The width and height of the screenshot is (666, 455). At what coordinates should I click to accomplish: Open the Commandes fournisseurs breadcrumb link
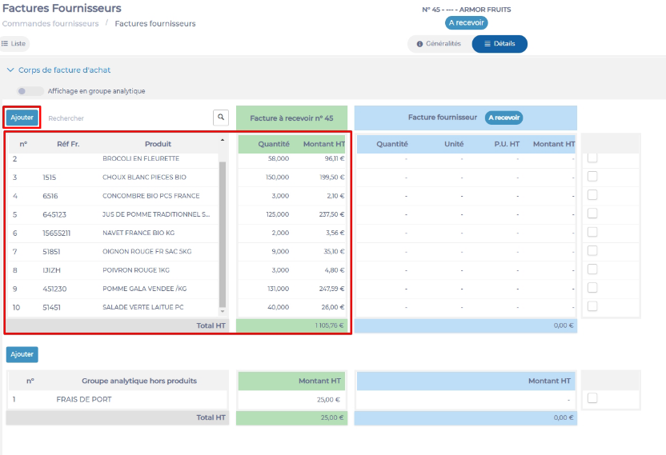pos(50,24)
